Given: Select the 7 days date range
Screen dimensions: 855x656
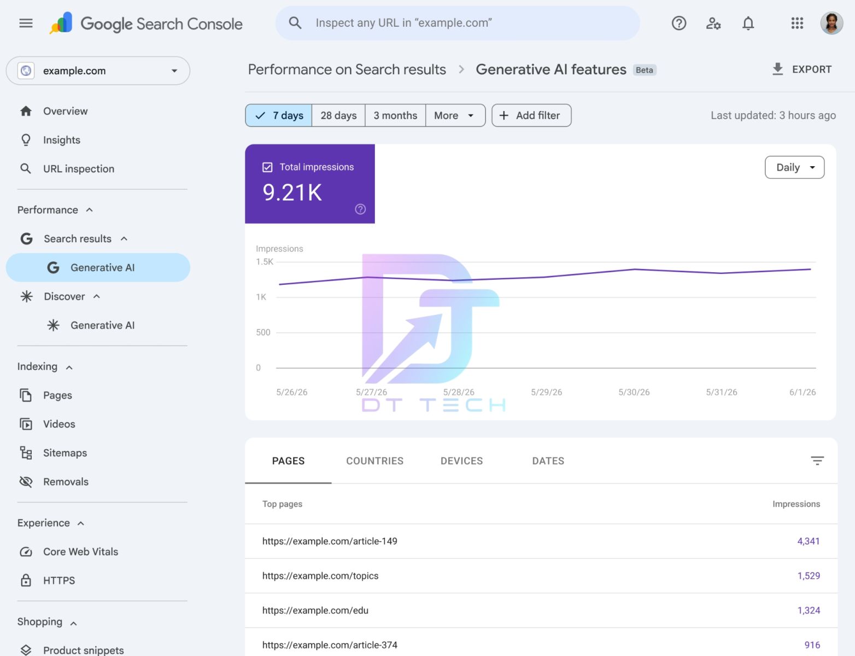Looking at the screenshot, I should tap(279, 115).
